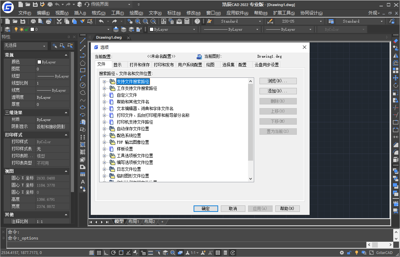400x257 pixels.
Task: Switch to the 显示 tab
Action: coord(118,65)
